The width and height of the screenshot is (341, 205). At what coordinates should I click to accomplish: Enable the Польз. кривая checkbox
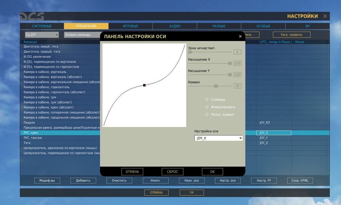click(x=207, y=114)
